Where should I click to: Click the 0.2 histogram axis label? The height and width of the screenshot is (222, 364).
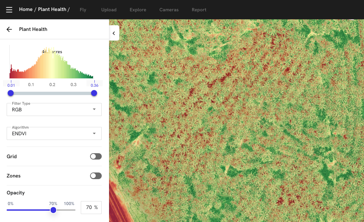pos(52,85)
